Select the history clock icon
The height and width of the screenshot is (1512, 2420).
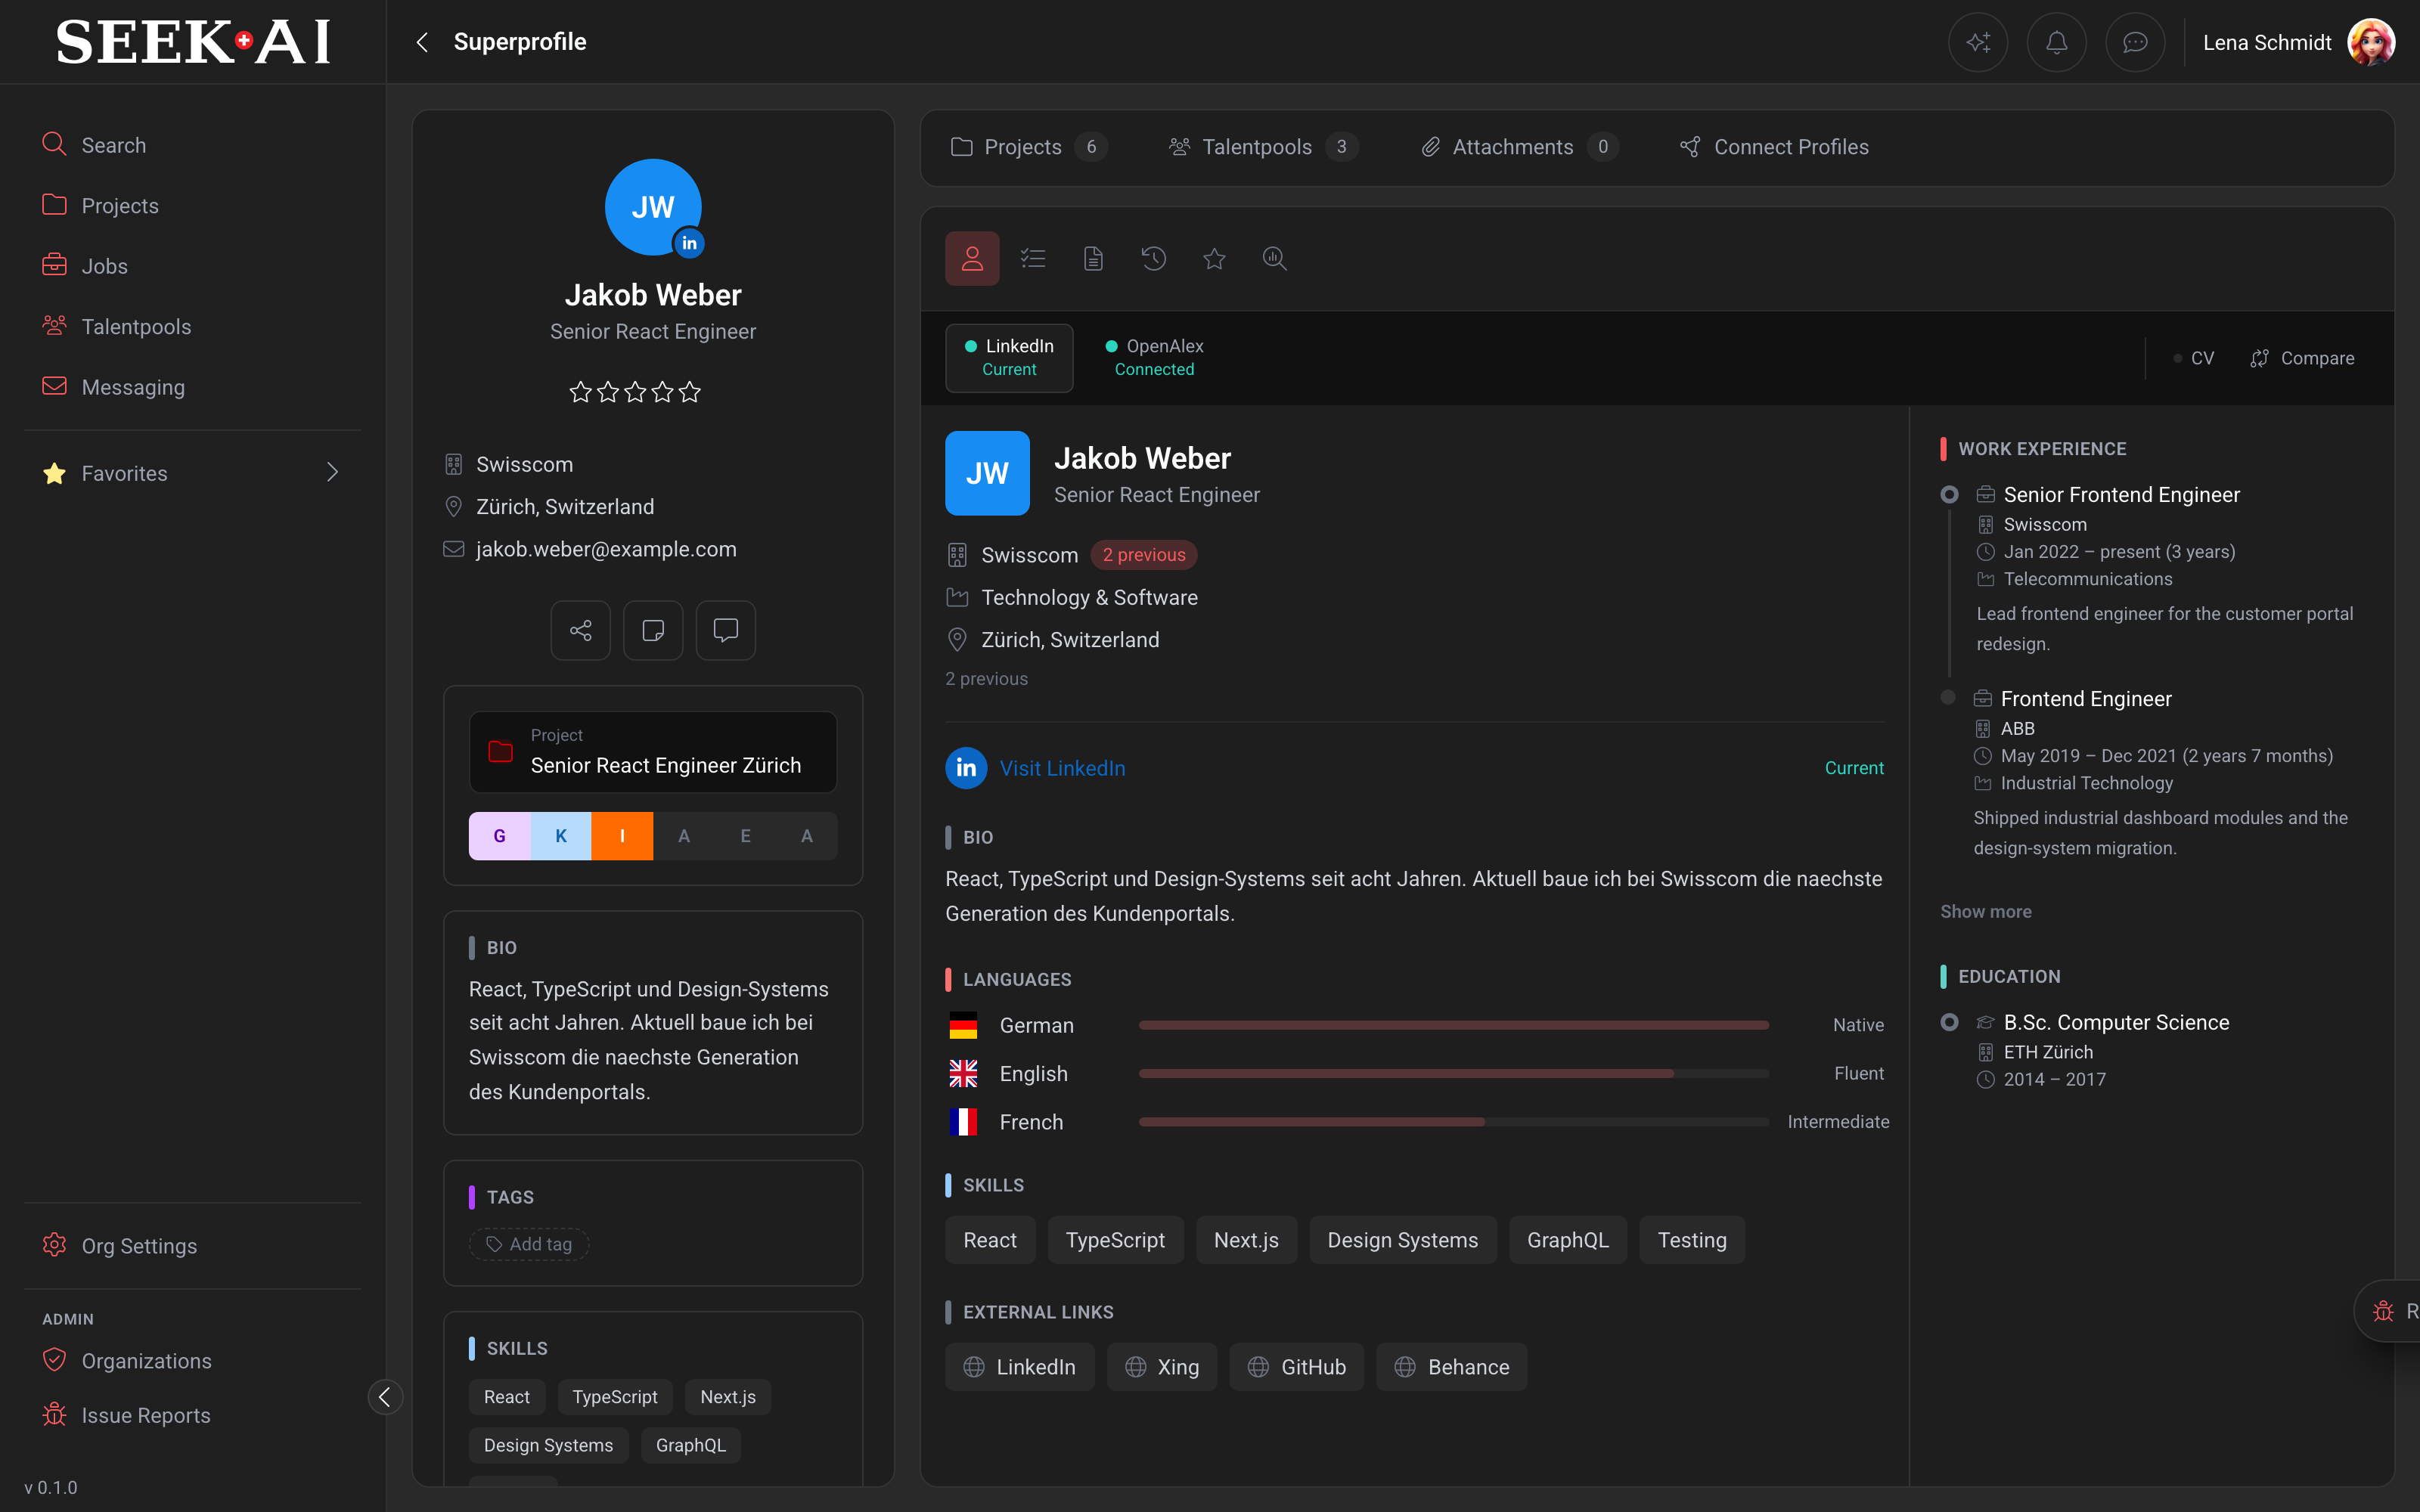1153,259
